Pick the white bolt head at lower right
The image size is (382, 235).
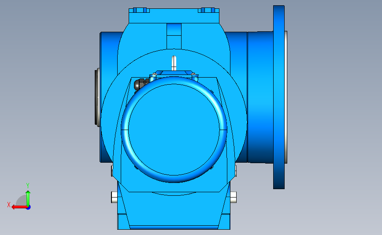click(233, 197)
